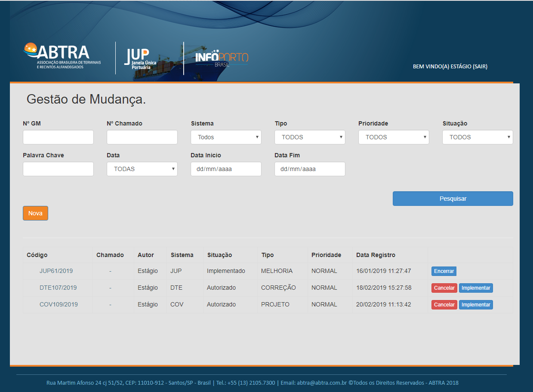Viewport: 533px width, 392px height.
Task: Click the orange Nova button
Action: [35, 213]
